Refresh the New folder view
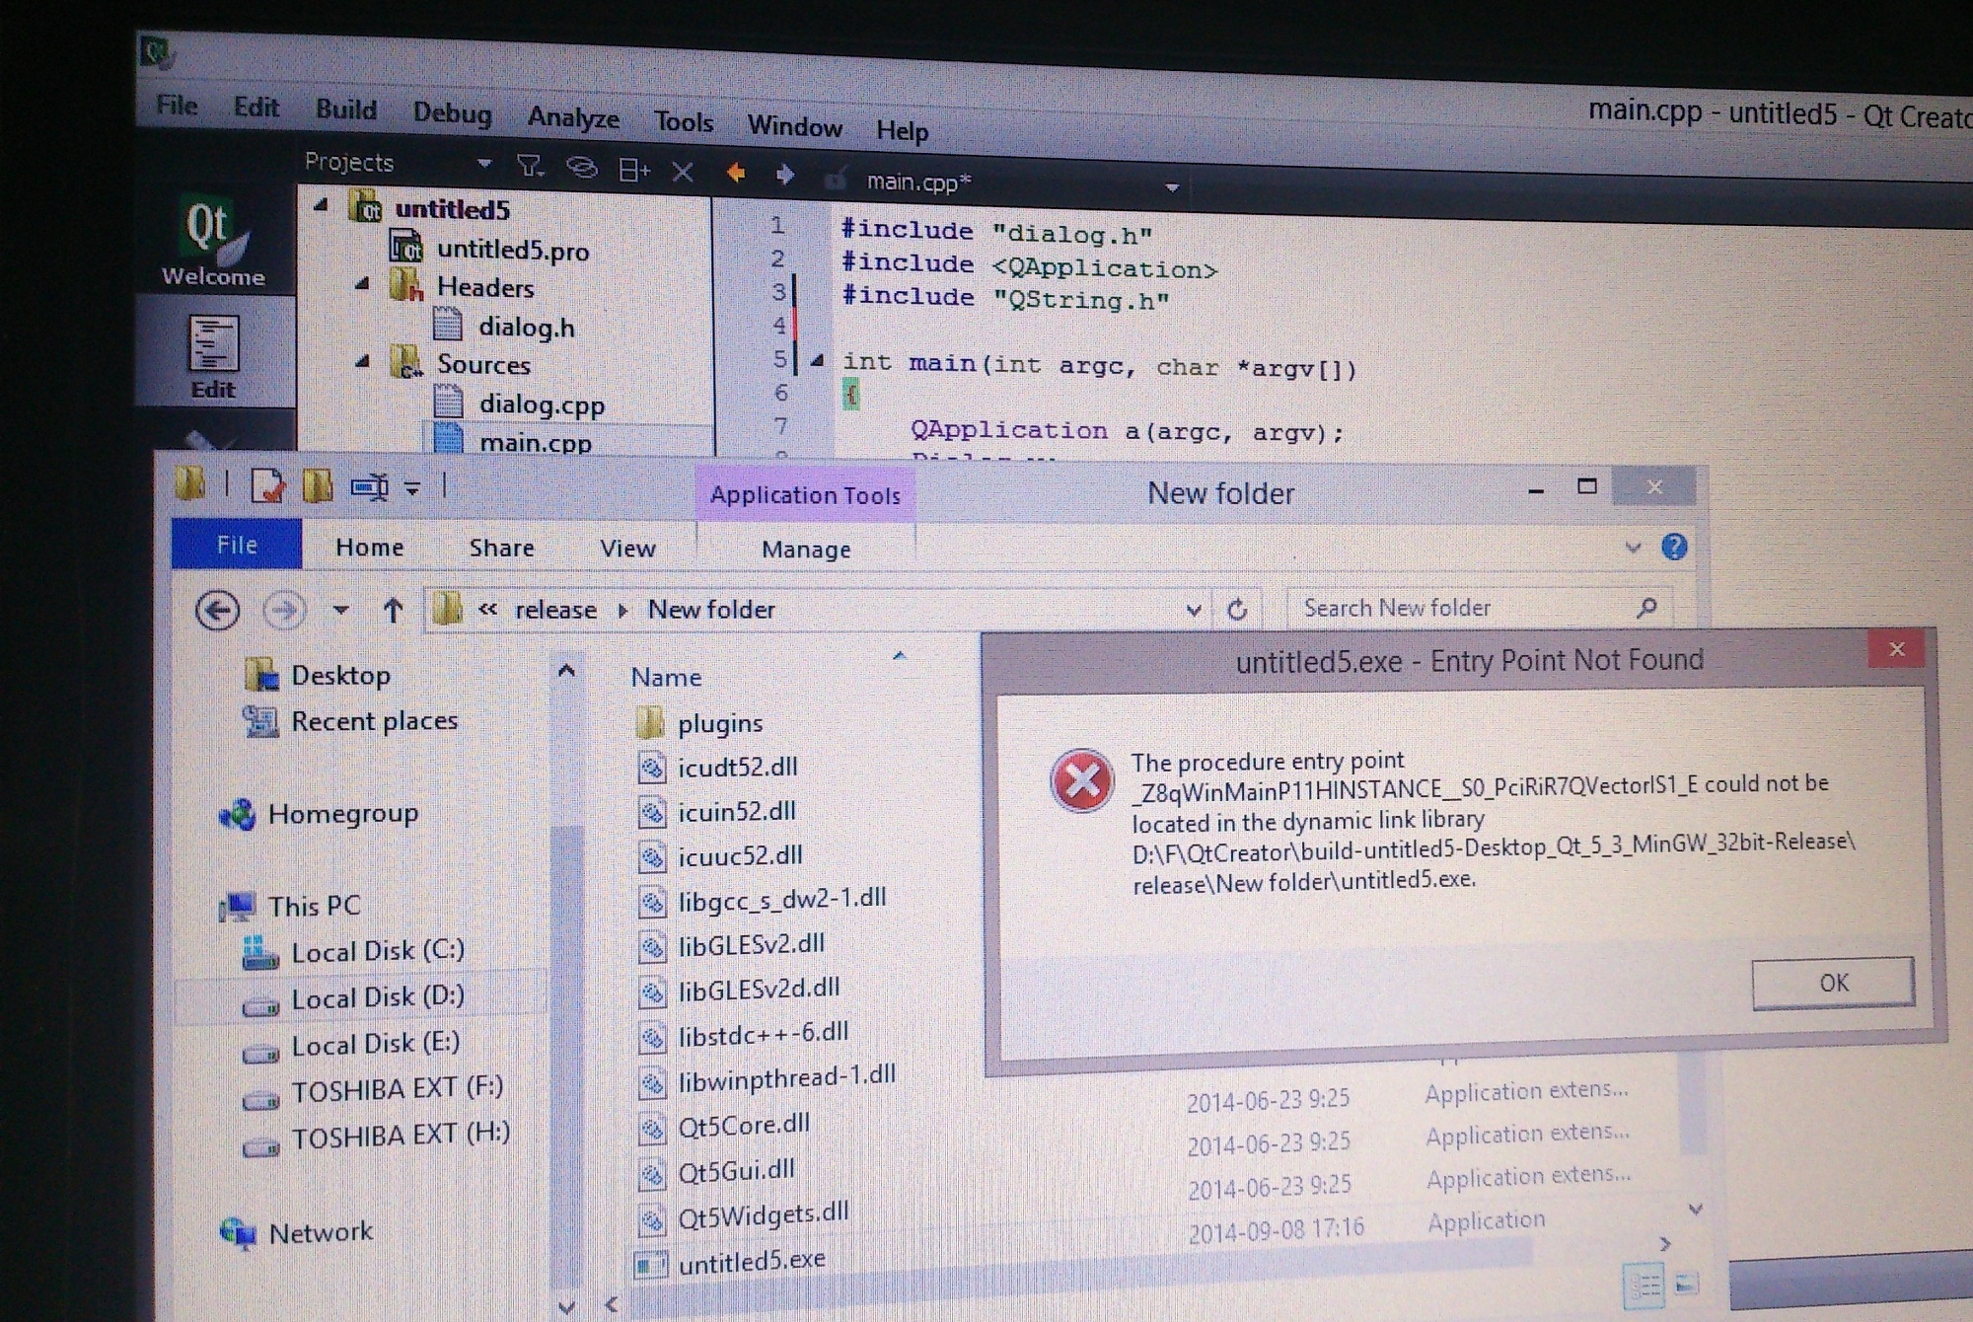 (x=1237, y=609)
